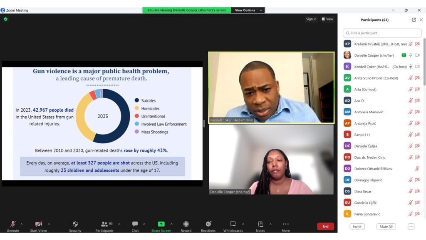This screenshot has height=240, width=426.
Task: Open Whiteboards from the toolbar
Action: (233, 224)
